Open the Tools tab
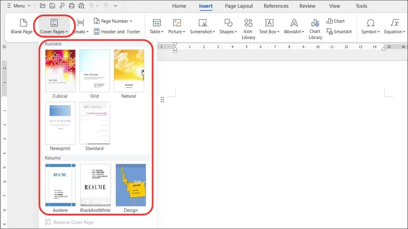Image resolution: width=408 pixels, height=229 pixels. click(361, 6)
